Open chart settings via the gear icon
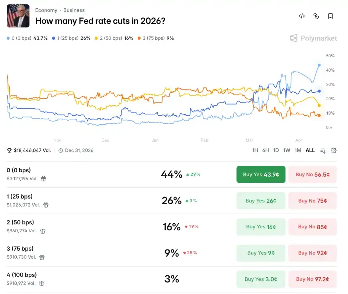The width and height of the screenshot is (348, 294). 334,150
